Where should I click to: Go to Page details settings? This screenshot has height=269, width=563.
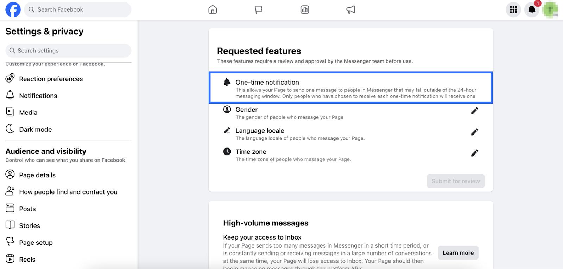(37, 175)
